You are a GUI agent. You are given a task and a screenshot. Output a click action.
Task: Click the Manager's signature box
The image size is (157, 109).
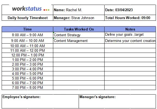click(x=117, y=101)
